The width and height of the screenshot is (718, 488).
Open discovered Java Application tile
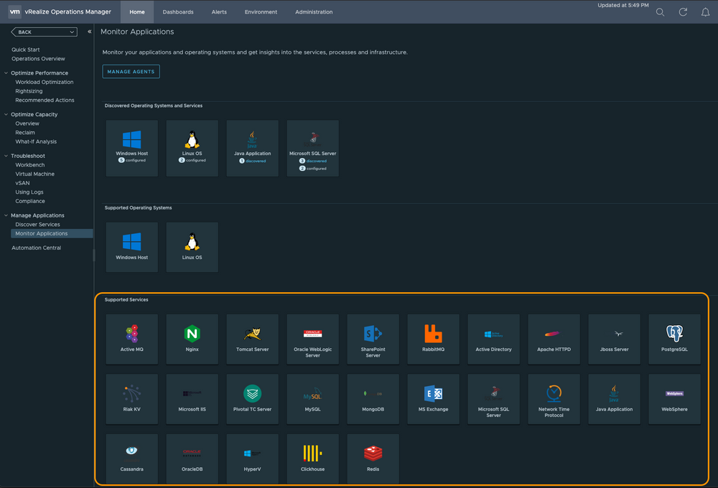click(x=252, y=149)
